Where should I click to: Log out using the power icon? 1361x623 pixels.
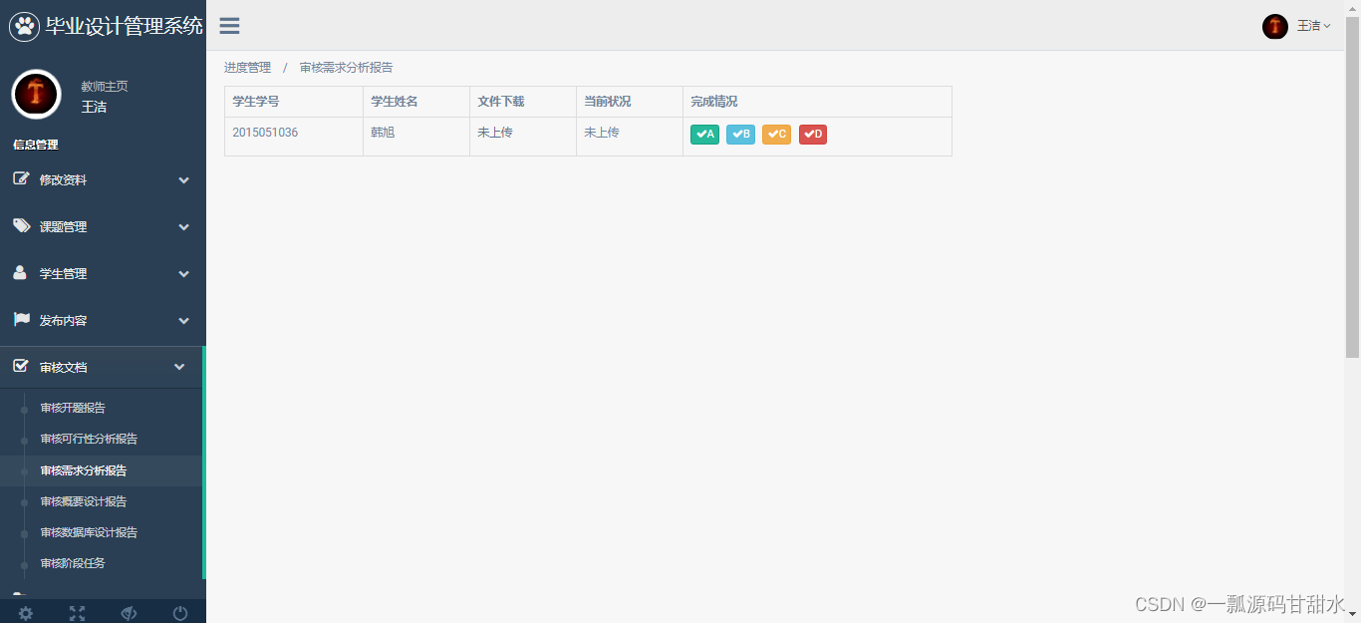click(x=180, y=613)
